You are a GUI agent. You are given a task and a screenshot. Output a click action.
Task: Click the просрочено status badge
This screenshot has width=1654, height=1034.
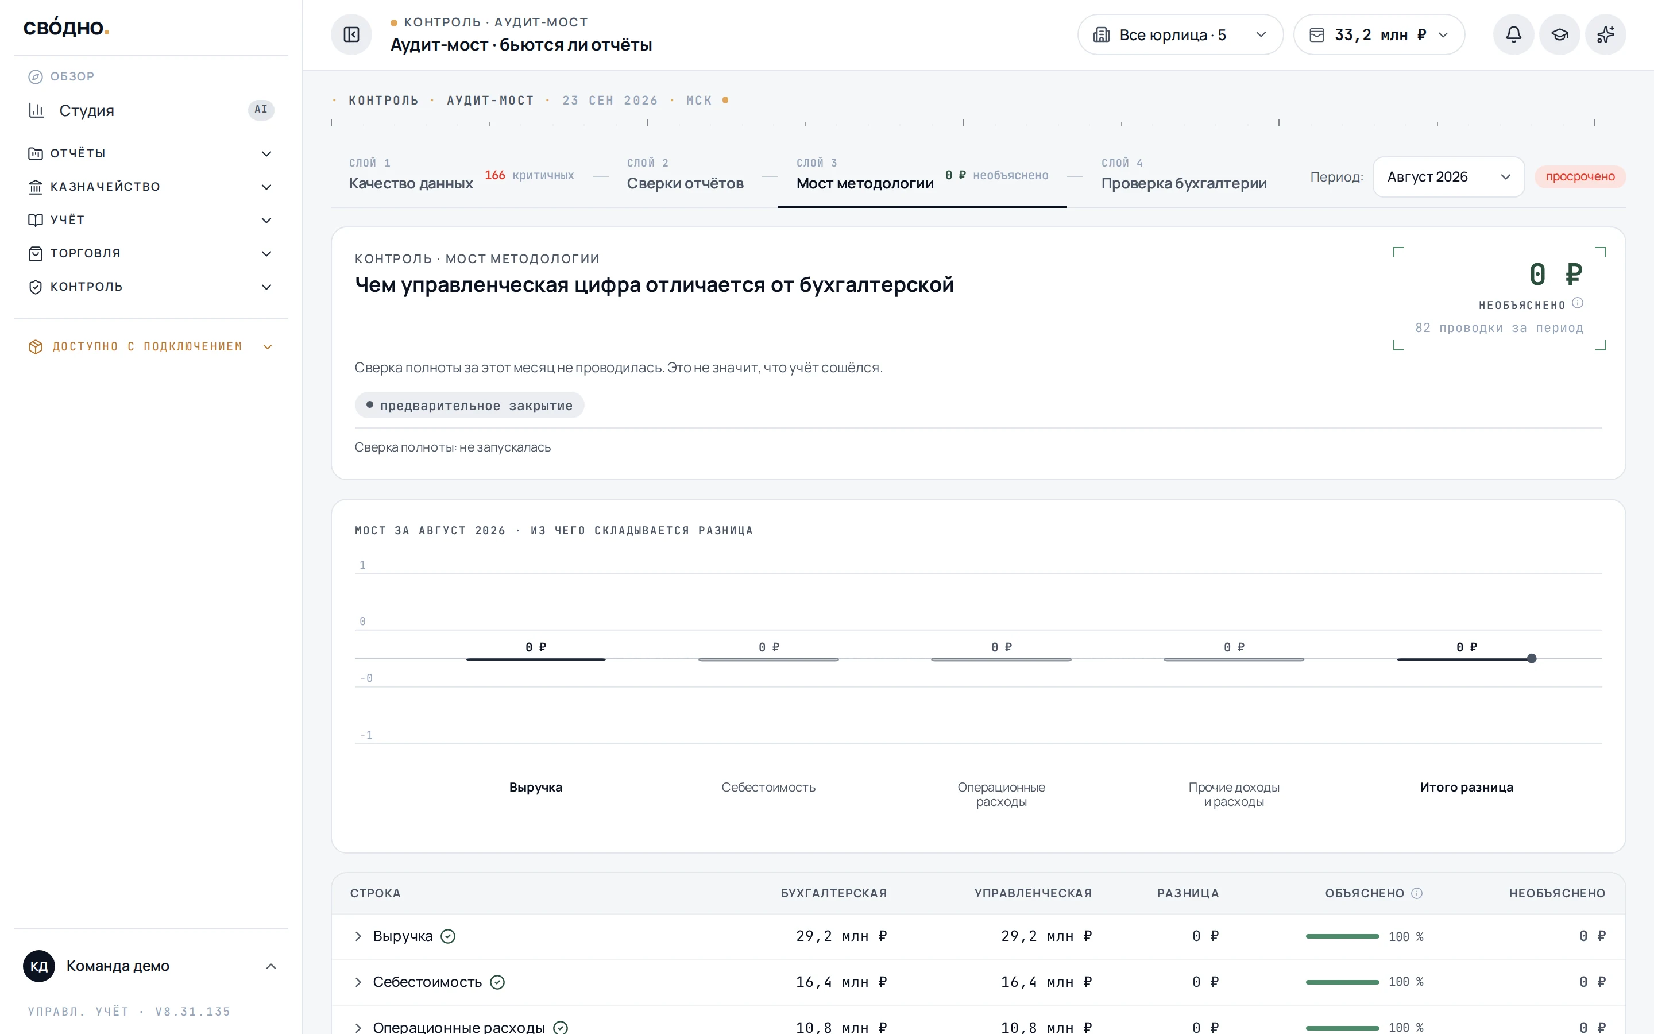pos(1579,176)
